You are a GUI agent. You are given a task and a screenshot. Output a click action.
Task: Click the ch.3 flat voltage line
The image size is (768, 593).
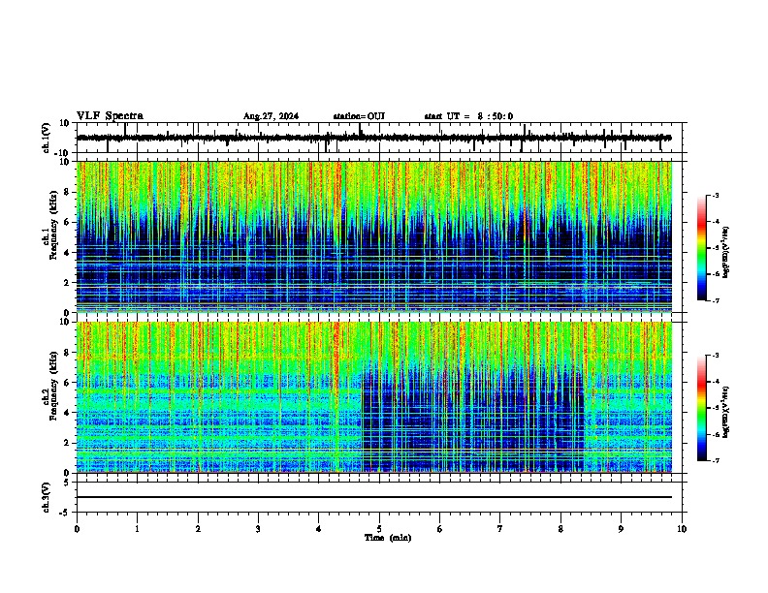pyautogui.click(x=373, y=497)
